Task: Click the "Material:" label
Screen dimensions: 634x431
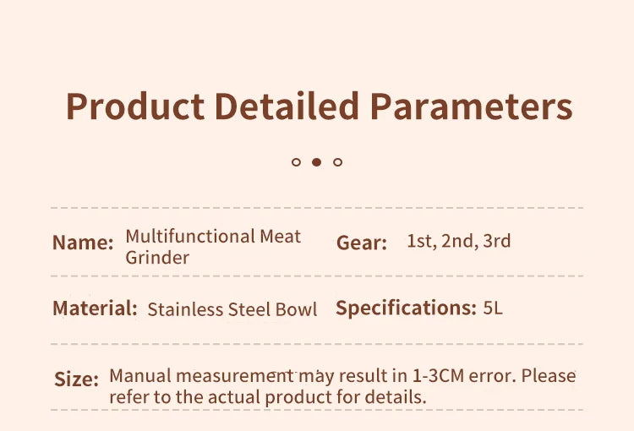Action: 95,308
